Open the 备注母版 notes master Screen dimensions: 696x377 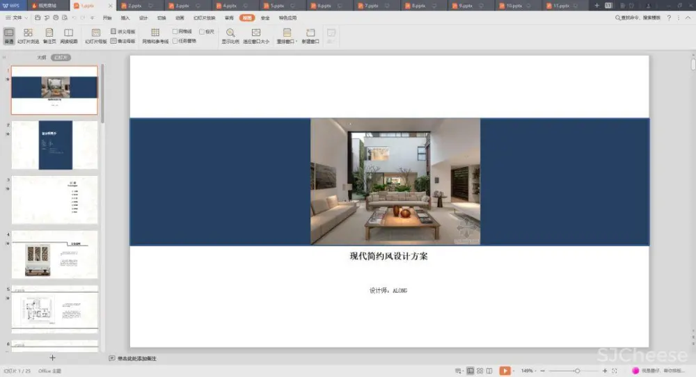point(123,41)
